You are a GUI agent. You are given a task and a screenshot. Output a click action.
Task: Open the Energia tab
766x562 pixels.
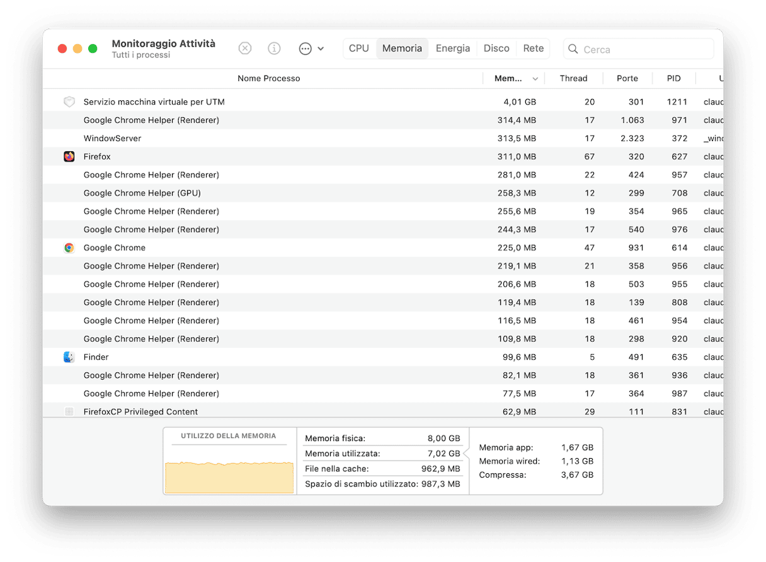[x=453, y=49]
